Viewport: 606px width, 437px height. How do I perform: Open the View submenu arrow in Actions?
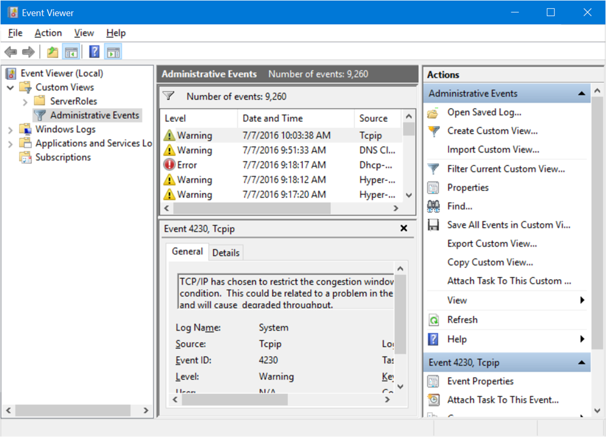coord(582,300)
